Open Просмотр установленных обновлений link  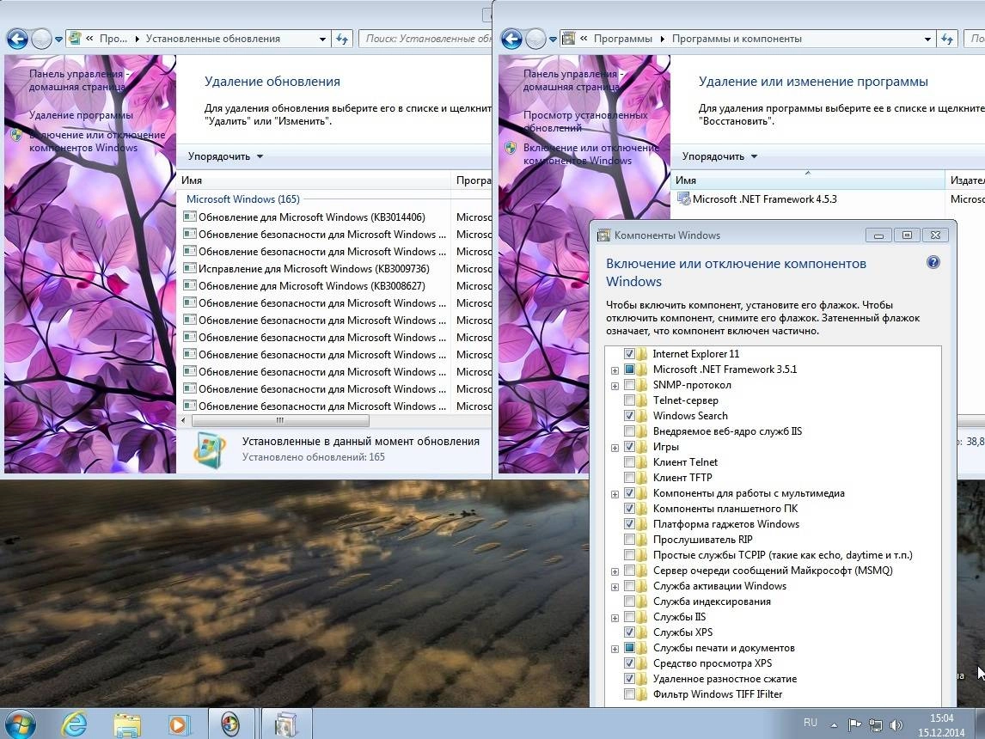(585, 121)
